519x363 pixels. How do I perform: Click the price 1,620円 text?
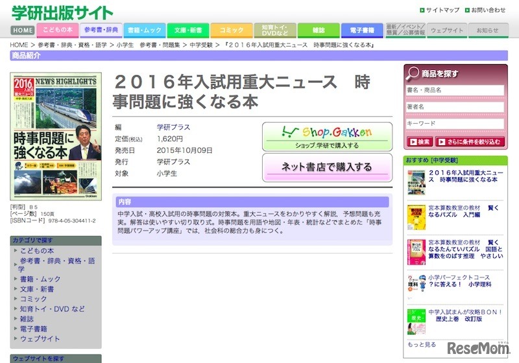(x=170, y=139)
